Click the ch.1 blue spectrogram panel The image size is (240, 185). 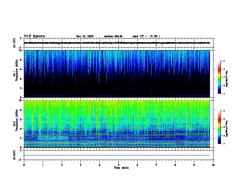[x=117, y=74]
